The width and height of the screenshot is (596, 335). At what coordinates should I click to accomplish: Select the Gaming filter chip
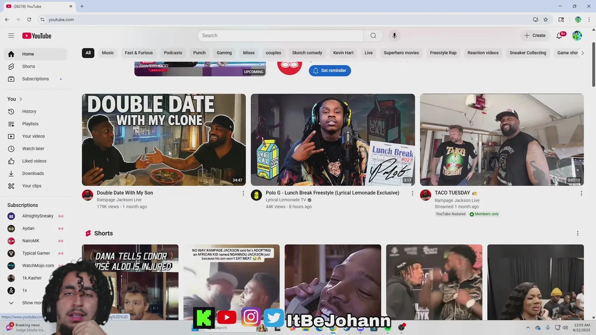(224, 53)
